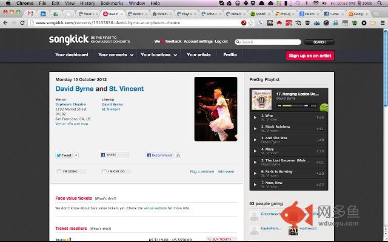Open the volume menu bar icon
The height and width of the screenshot is (242, 388).
click(x=324, y=3)
